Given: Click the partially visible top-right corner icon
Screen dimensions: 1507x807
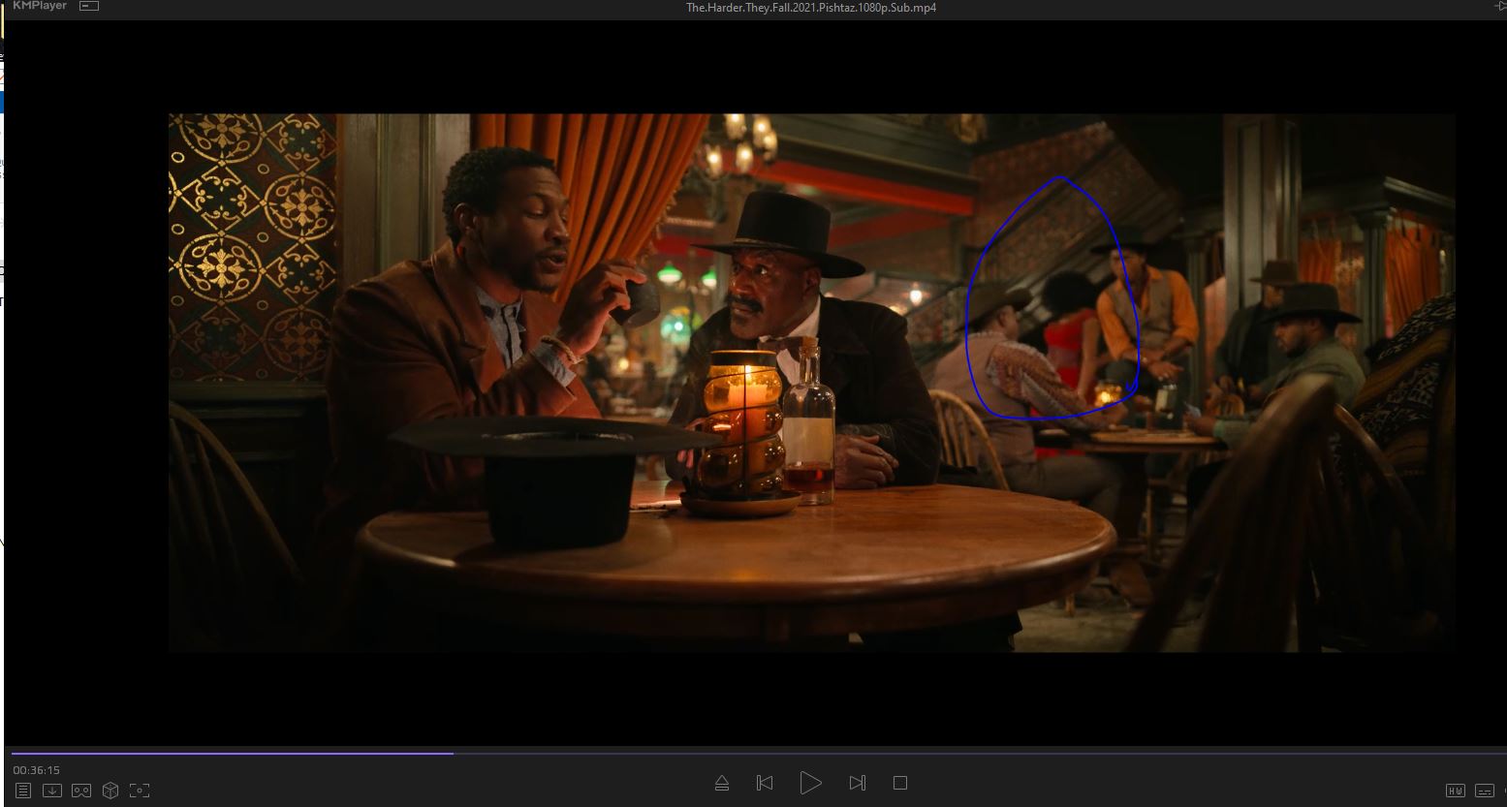Looking at the screenshot, I should click(1501, 7).
